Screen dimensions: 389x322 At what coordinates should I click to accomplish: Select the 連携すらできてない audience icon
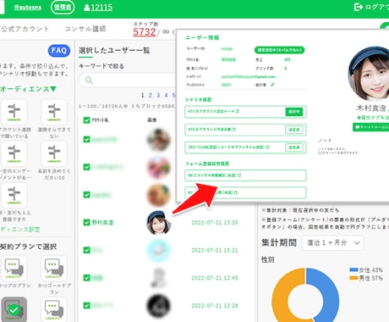54,112
